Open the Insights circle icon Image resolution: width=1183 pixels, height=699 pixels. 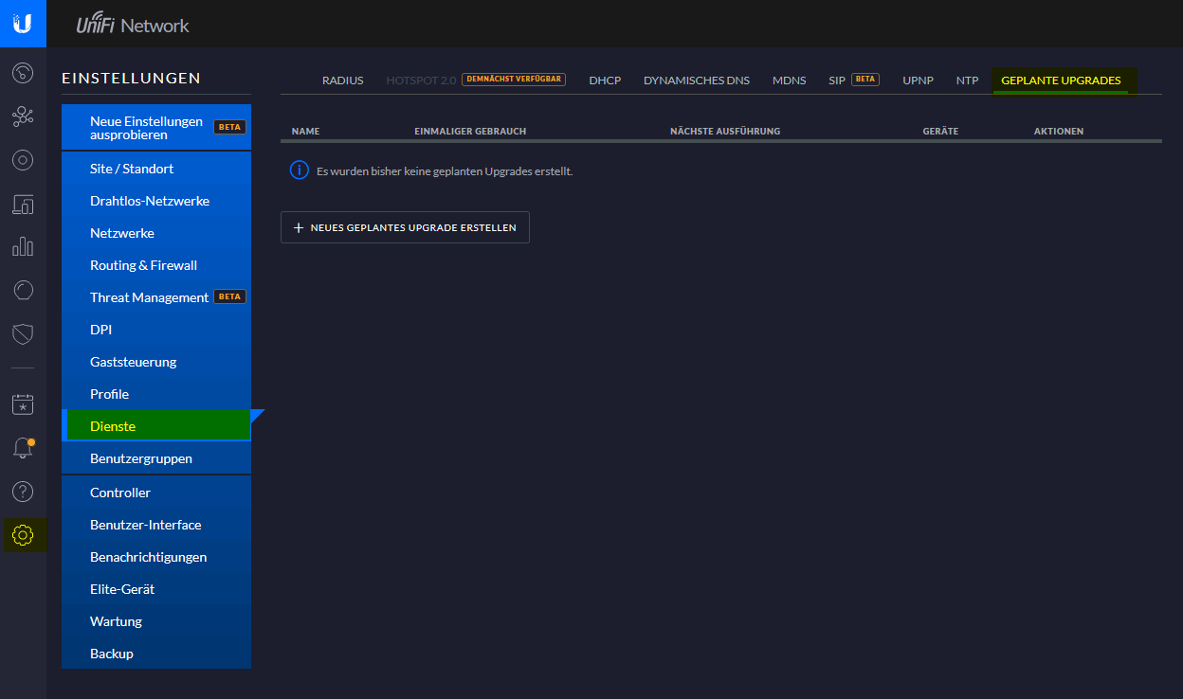[23, 290]
